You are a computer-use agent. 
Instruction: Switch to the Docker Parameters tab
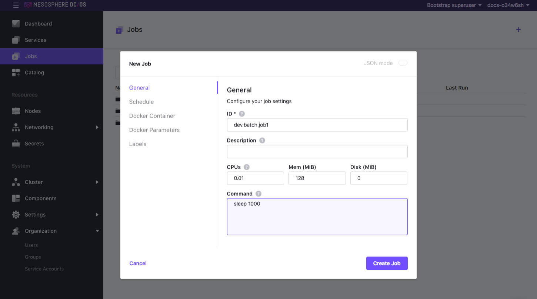pyautogui.click(x=154, y=130)
